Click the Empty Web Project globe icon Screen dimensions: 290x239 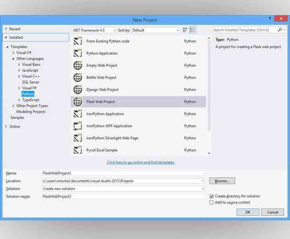click(x=78, y=65)
